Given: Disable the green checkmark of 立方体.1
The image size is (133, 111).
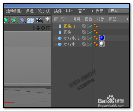Looking at the screenshot, I should pyautogui.click(x=91, y=38).
